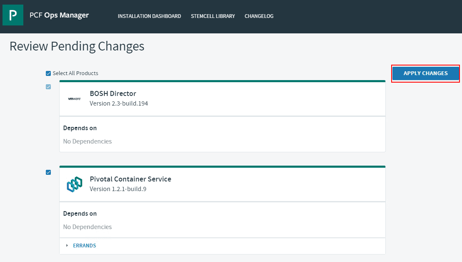Click the Select All Products label text

(x=75, y=73)
